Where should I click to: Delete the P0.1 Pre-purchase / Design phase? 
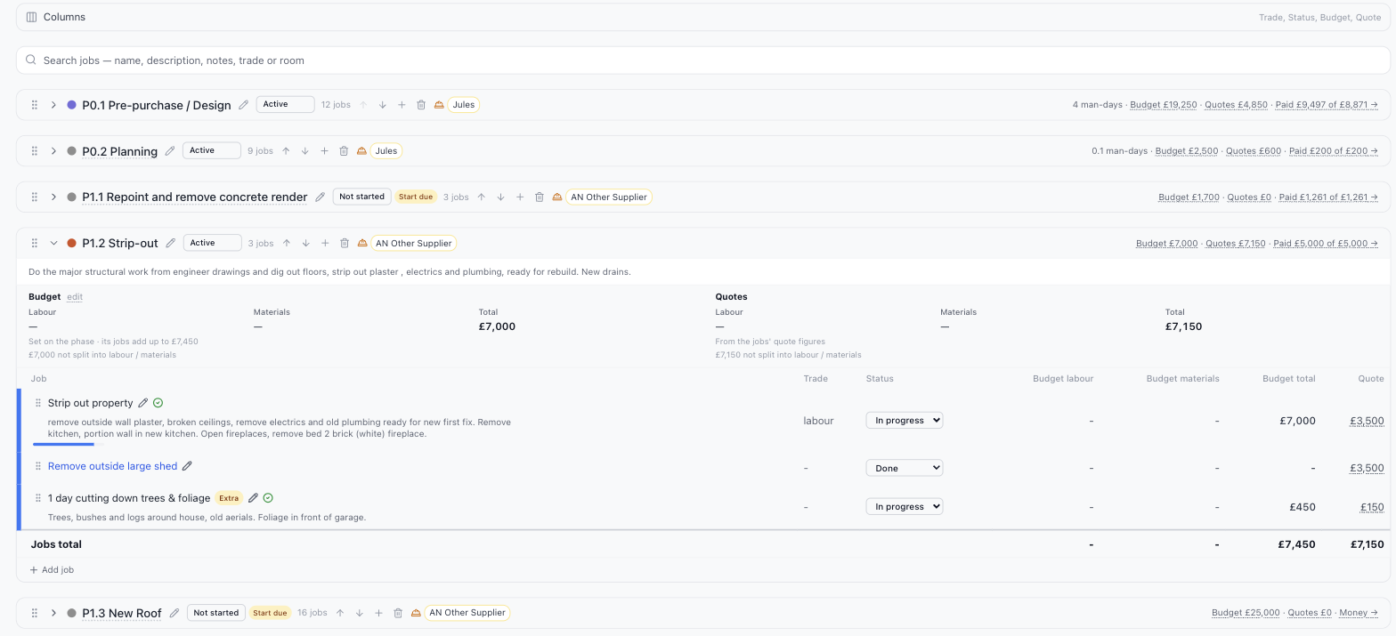(421, 105)
